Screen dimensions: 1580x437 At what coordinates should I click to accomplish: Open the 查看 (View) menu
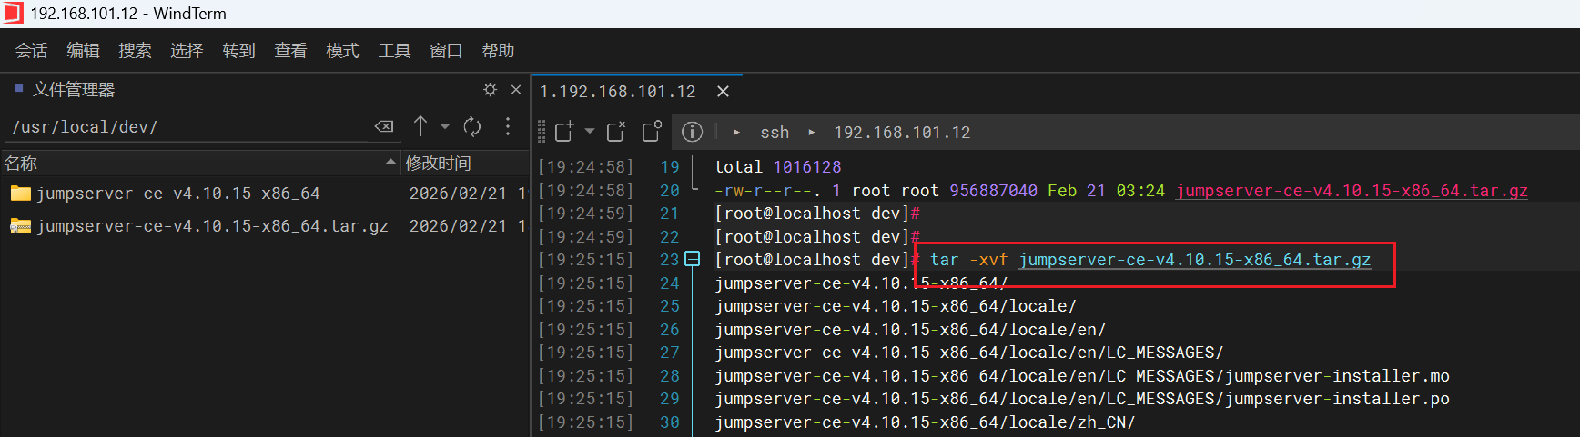(290, 51)
